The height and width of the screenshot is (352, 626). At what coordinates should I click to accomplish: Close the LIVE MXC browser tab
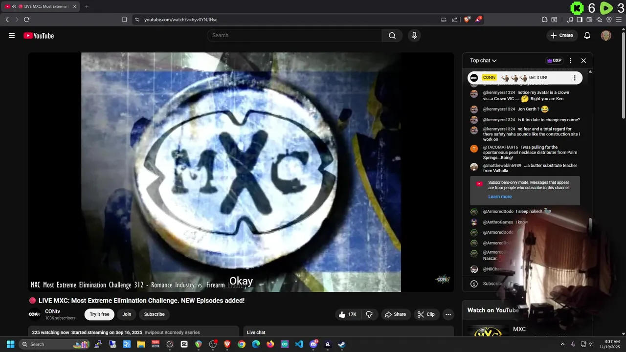pos(74,6)
